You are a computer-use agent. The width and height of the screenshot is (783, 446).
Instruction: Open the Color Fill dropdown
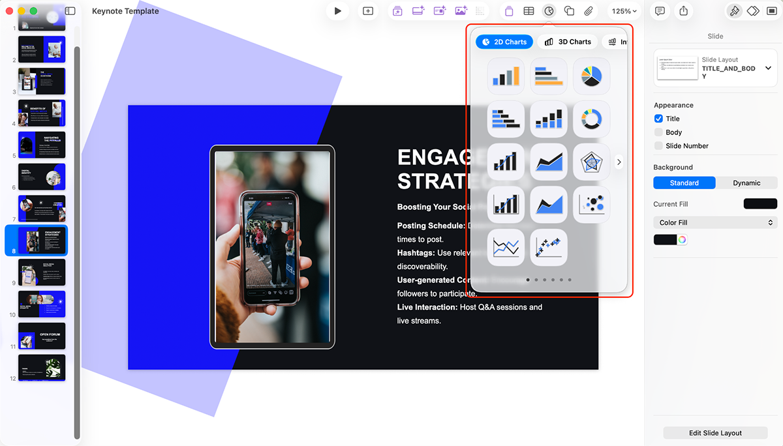(715, 222)
